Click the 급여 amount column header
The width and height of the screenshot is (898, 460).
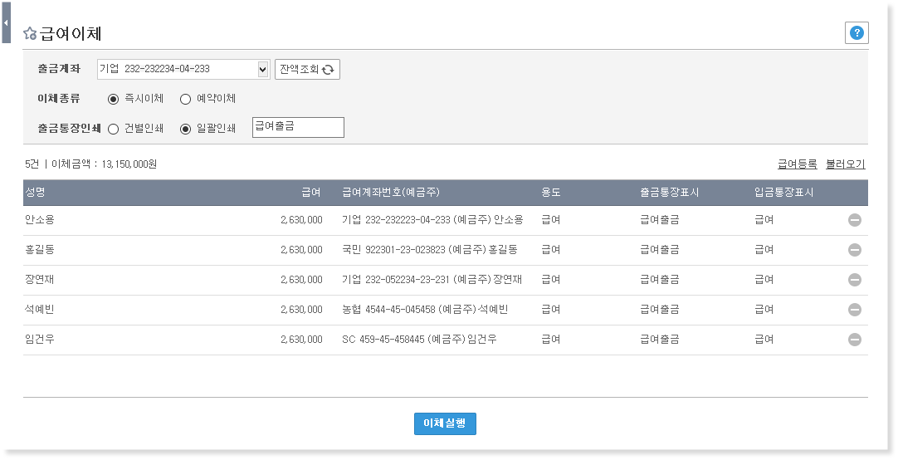pyautogui.click(x=311, y=193)
